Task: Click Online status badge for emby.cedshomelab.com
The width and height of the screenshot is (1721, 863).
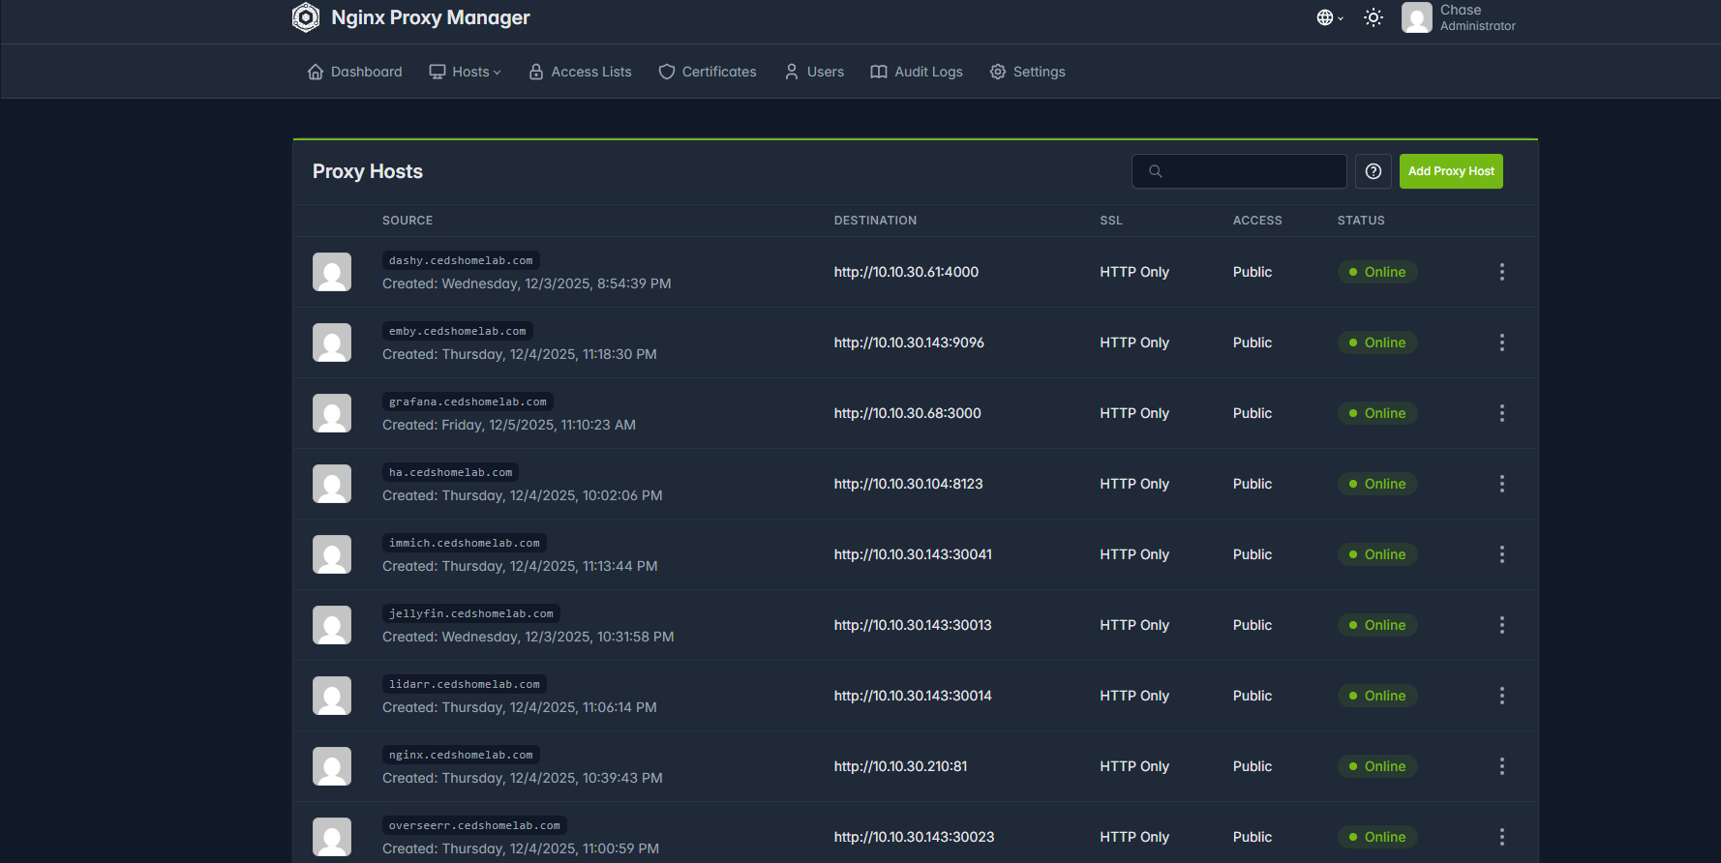Action: [1377, 342]
